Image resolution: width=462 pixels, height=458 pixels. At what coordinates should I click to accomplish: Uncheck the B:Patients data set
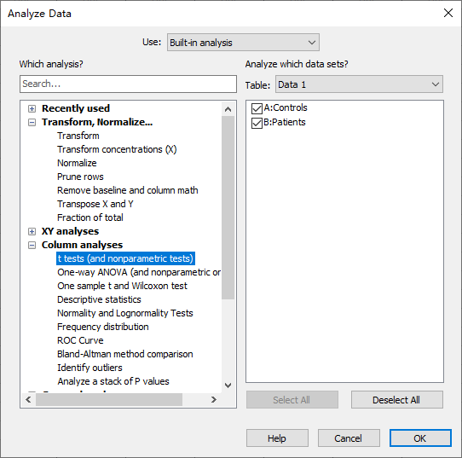pos(257,123)
